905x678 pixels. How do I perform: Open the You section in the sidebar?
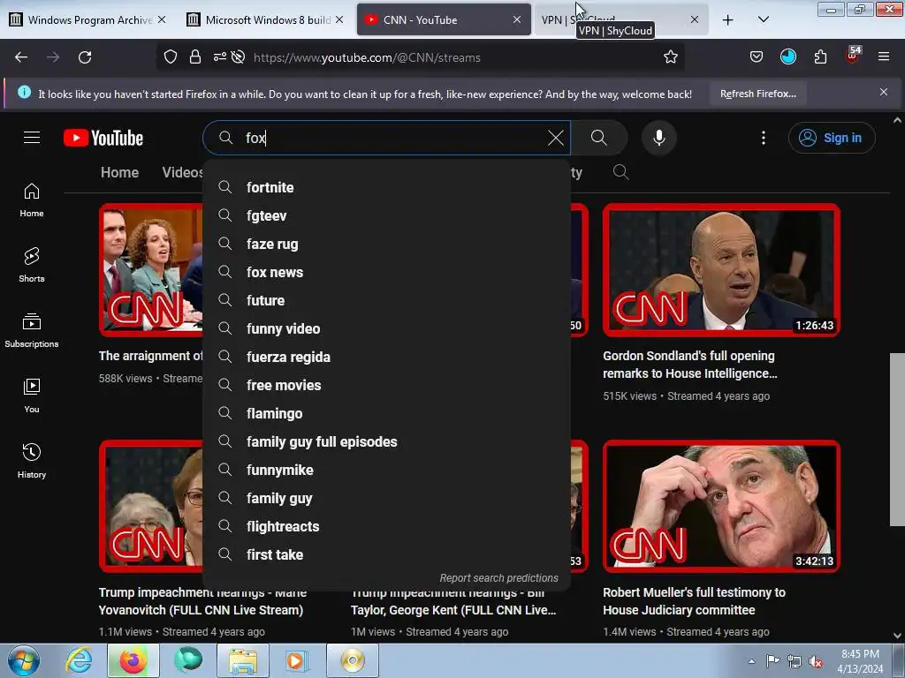tap(32, 395)
